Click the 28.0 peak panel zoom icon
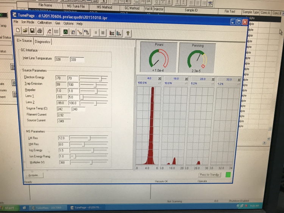Image resolution: width=284 pixels, height=213 pixels. click(x=213, y=79)
